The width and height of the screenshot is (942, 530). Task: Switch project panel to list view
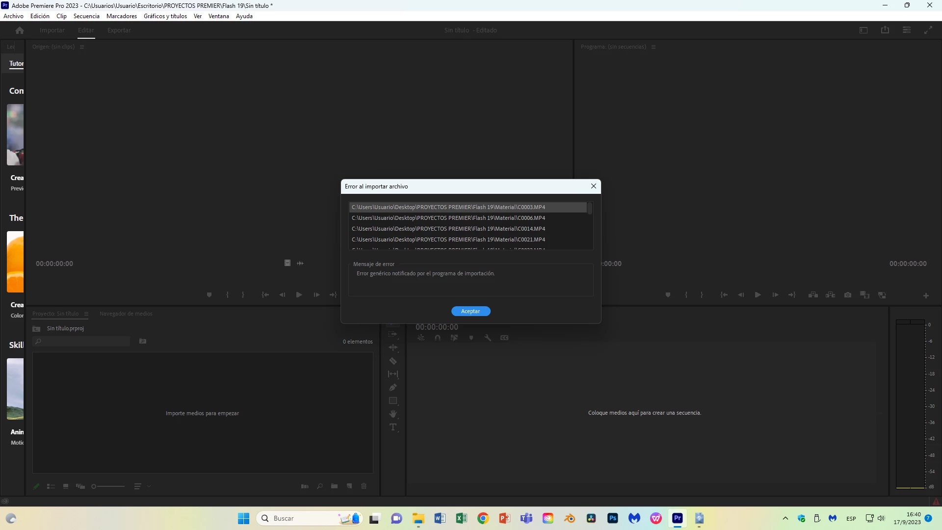point(51,486)
